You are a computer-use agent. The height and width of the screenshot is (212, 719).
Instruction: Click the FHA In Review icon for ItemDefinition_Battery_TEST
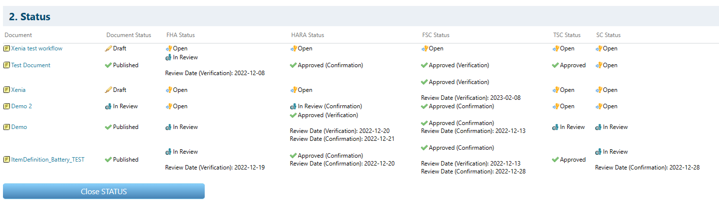(169, 152)
